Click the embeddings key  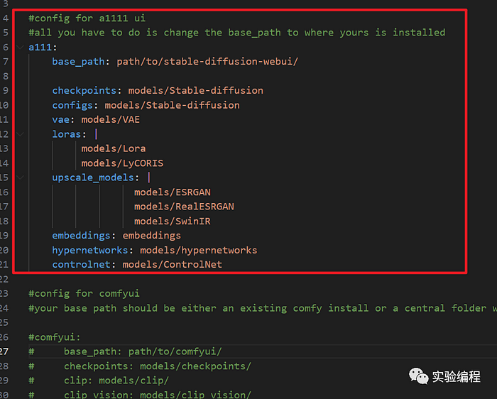[81, 236]
